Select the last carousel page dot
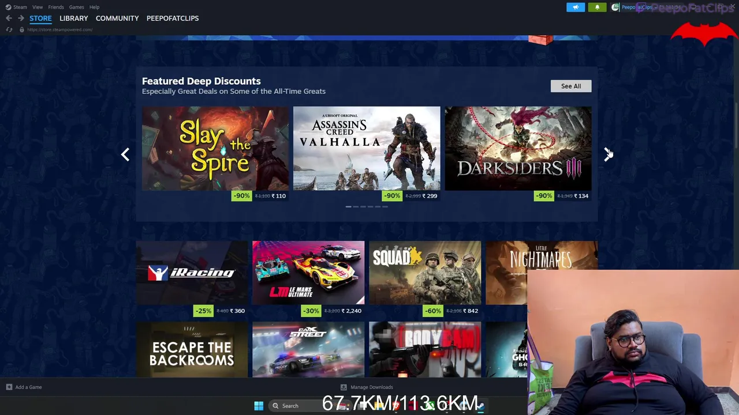Screen dimensions: 739x415 385,206
